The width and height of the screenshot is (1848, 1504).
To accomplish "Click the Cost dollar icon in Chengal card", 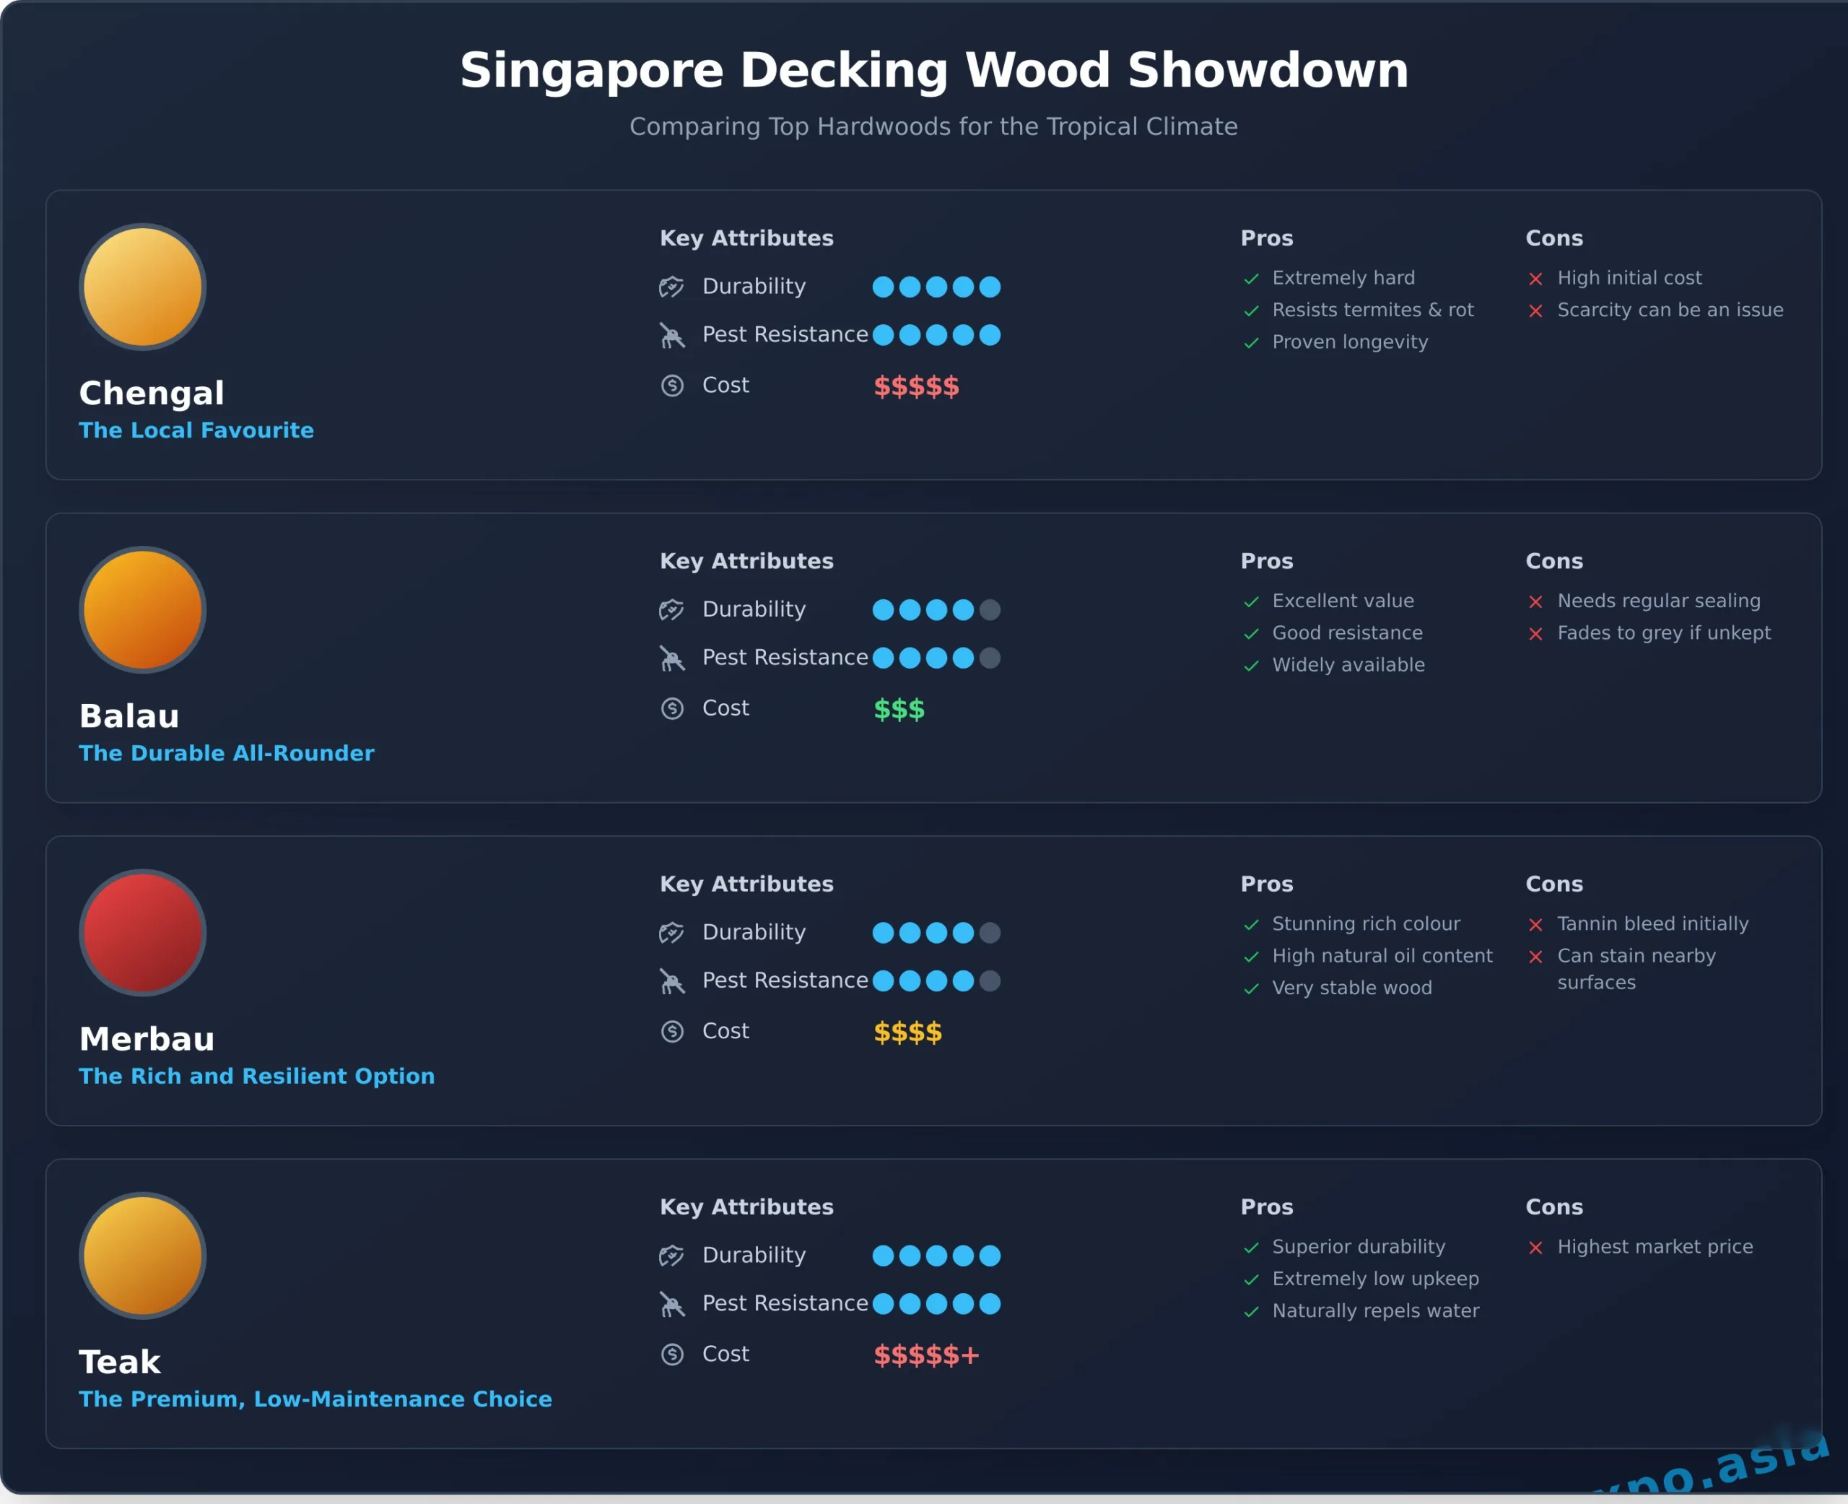I will click(672, 386).
